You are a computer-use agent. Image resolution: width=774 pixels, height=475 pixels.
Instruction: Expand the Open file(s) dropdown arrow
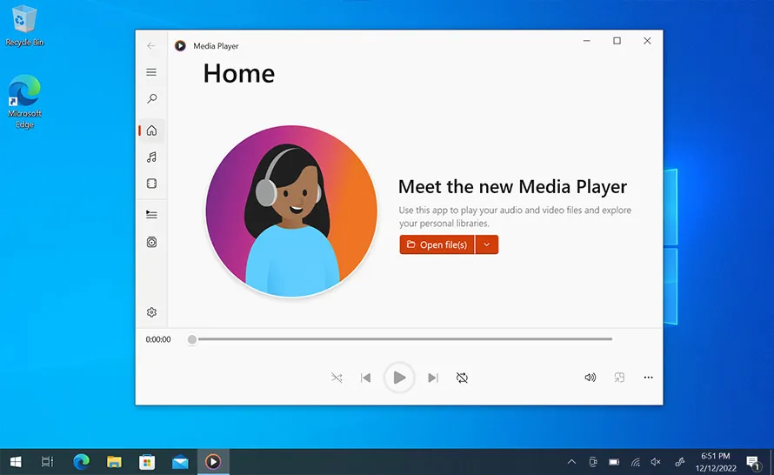click(x=487, y=245)
